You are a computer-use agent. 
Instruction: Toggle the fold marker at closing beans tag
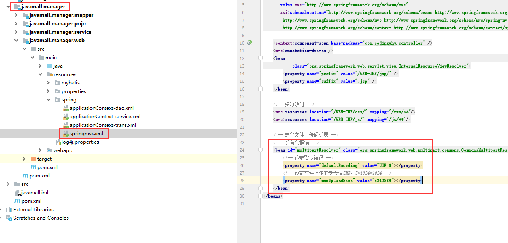(261, 196)
